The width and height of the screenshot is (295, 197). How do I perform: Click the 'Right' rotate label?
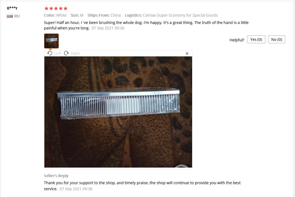(75, 53)
